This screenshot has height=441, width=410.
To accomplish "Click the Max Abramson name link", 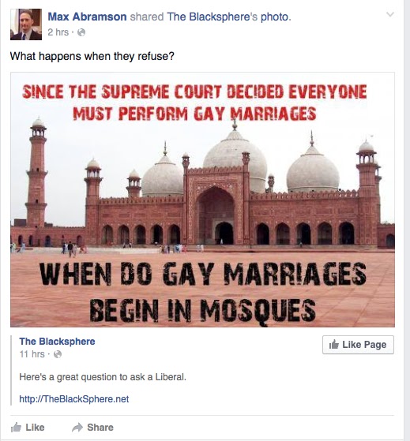I will click(x=87, y=17).
